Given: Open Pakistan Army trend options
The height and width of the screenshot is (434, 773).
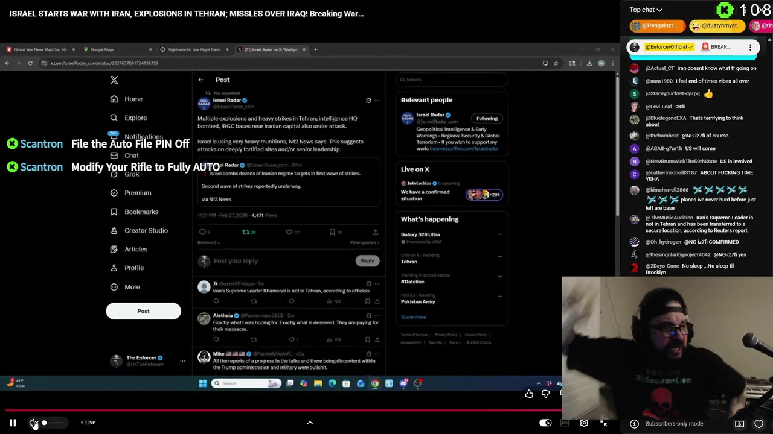Looking at the screenshot, I should pyautogui.click(x=499, y=297).
